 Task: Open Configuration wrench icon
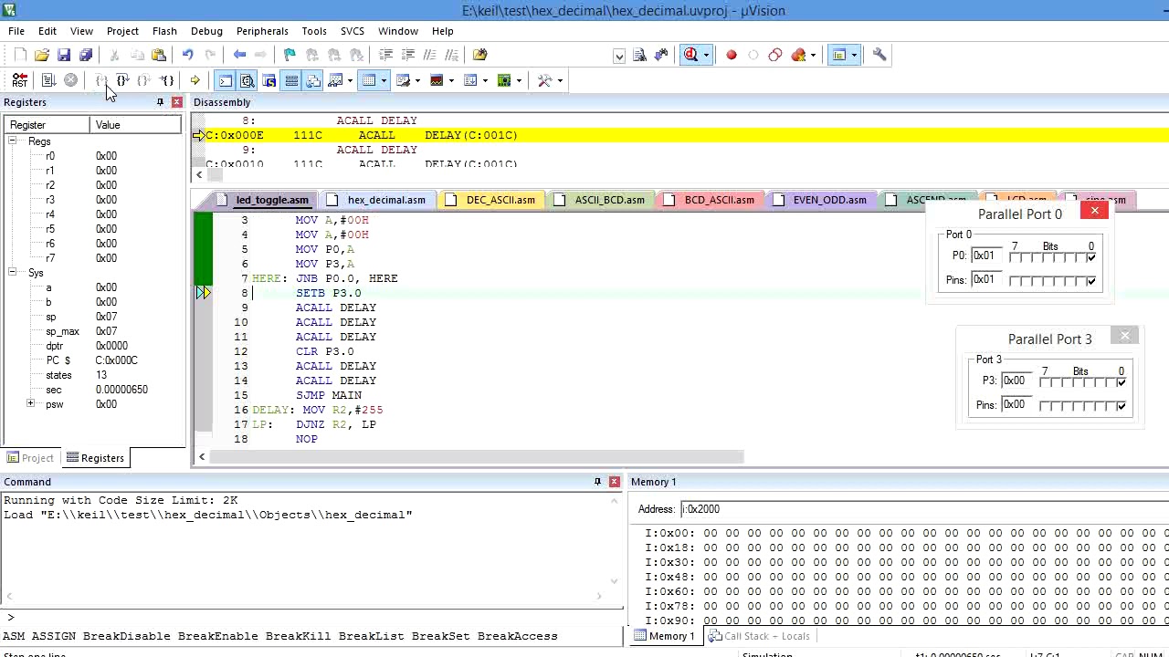(x=879, y=55)
